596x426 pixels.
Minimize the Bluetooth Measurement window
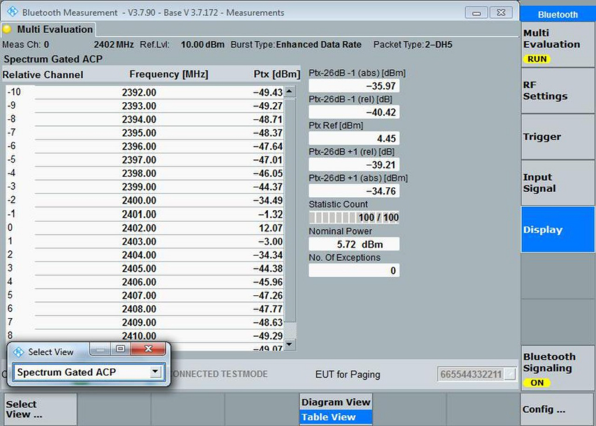[x=476, y=13]
